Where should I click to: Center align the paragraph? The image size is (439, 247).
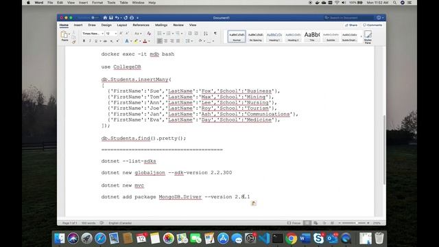point(166,41)
